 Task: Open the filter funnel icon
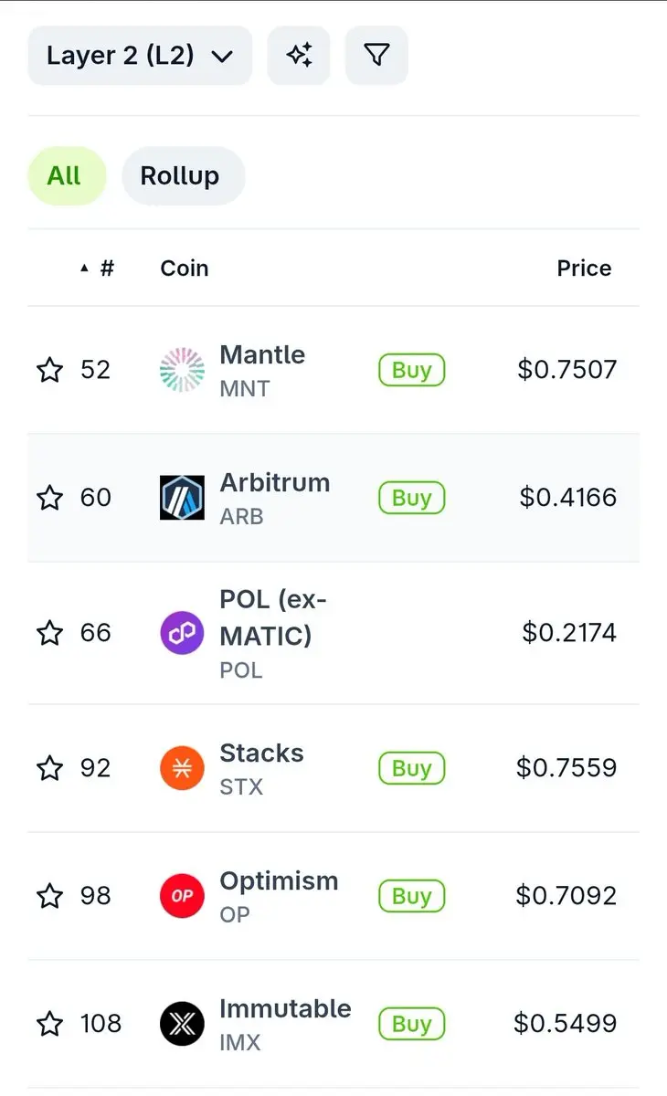(376, 56)
